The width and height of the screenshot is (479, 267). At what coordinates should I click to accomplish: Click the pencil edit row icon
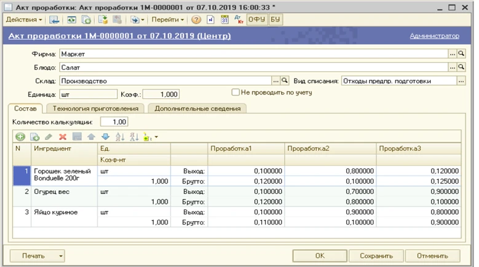[49, 136]
